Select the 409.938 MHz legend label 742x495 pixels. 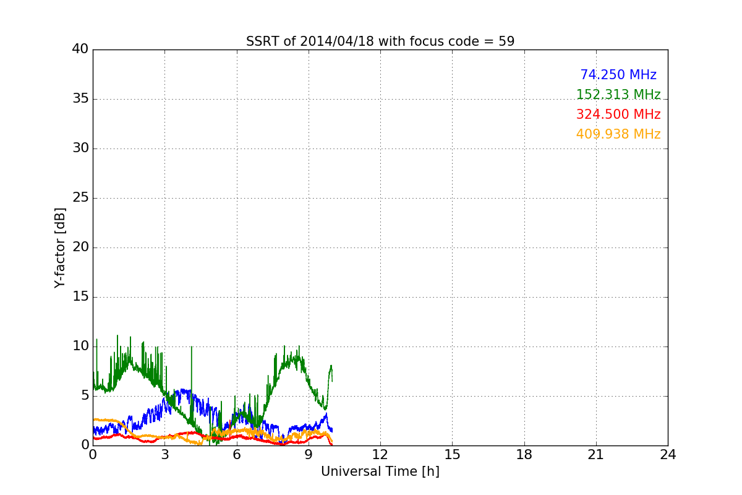point(618,134)
